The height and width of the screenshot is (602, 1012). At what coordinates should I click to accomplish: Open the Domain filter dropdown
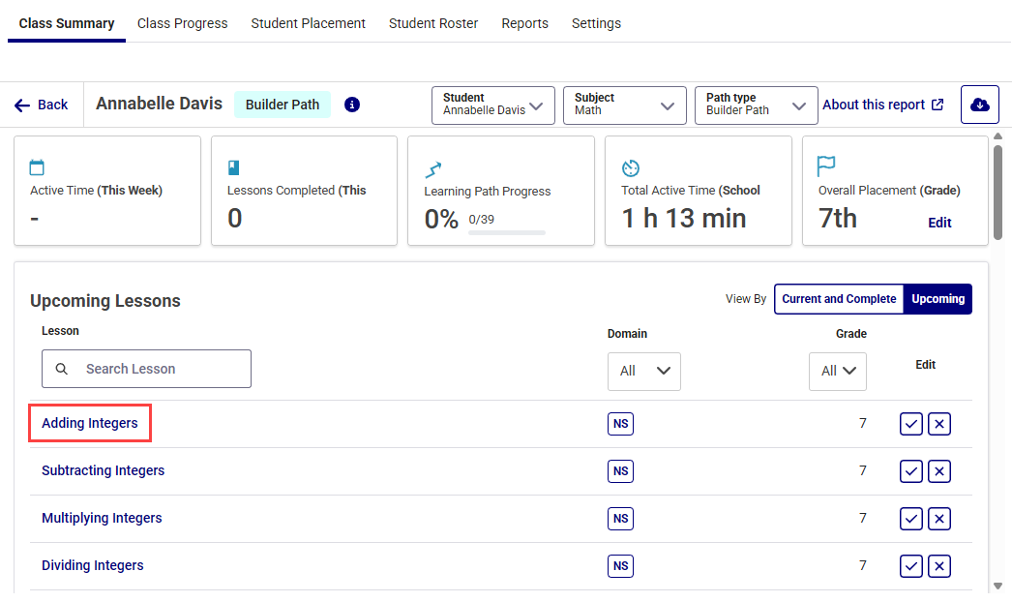(x=644, y=372)
